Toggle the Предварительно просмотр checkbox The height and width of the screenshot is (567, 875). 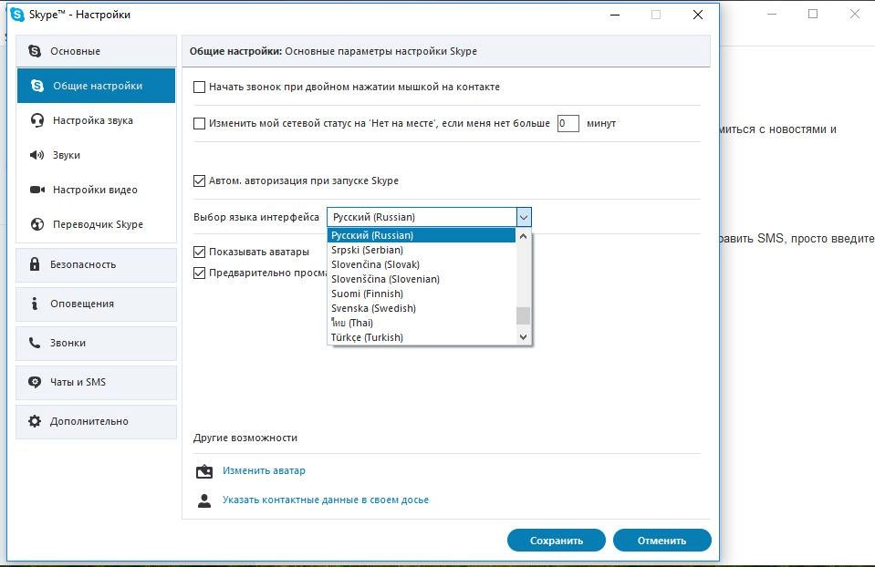pyautogui.click(x=199, y=273)
